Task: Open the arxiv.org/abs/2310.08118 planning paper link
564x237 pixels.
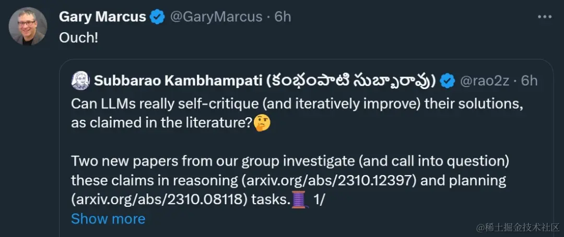Action: tap(160, 200)
